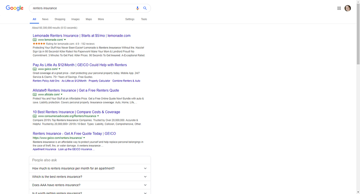This screenshot has width=360, height=194.
Task: Start voice search with the microphone icon
Action: pos(137,8)
